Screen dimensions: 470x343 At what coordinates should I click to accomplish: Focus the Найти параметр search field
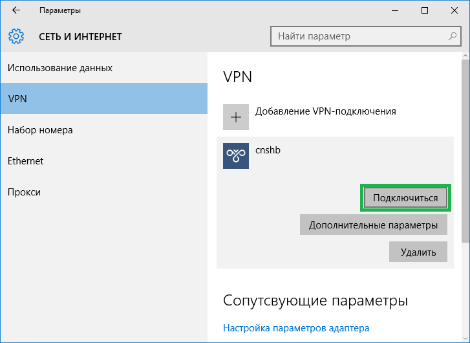[x=359, y=36]
